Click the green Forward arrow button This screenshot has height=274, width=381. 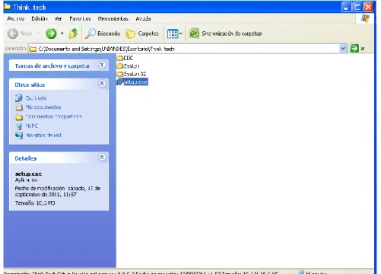point(51,33)
